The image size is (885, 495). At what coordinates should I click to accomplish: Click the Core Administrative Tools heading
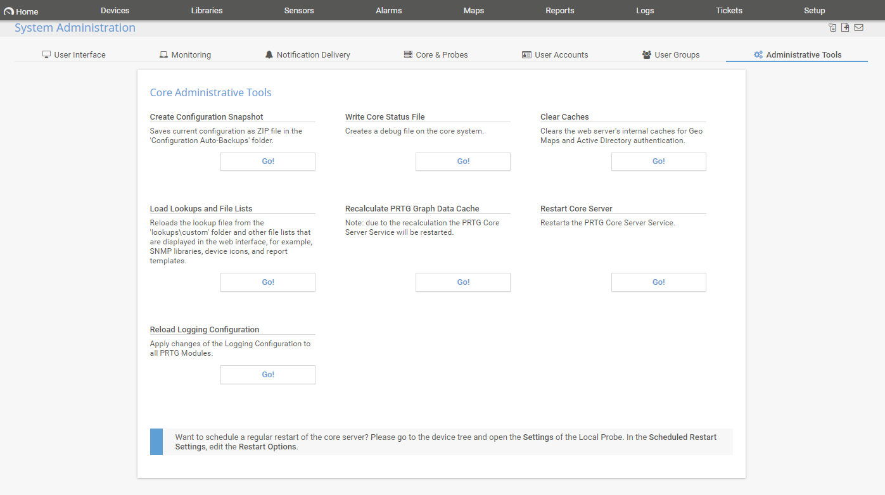(210, 92)
